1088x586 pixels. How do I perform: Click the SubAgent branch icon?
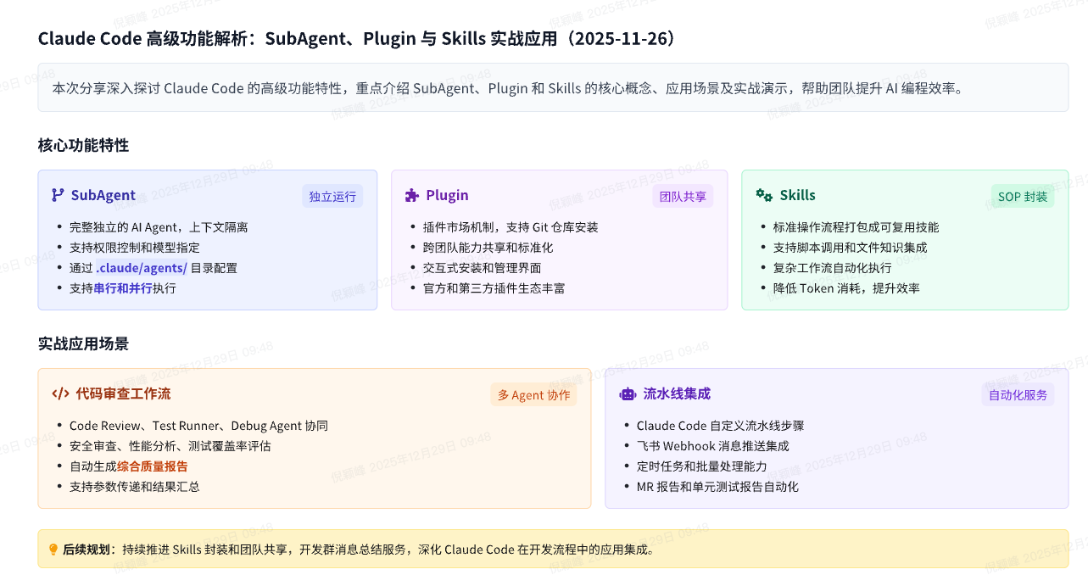(58, 195)
